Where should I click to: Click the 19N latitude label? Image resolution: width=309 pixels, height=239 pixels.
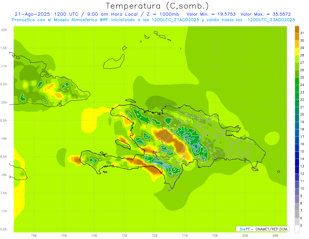[4, 139]
